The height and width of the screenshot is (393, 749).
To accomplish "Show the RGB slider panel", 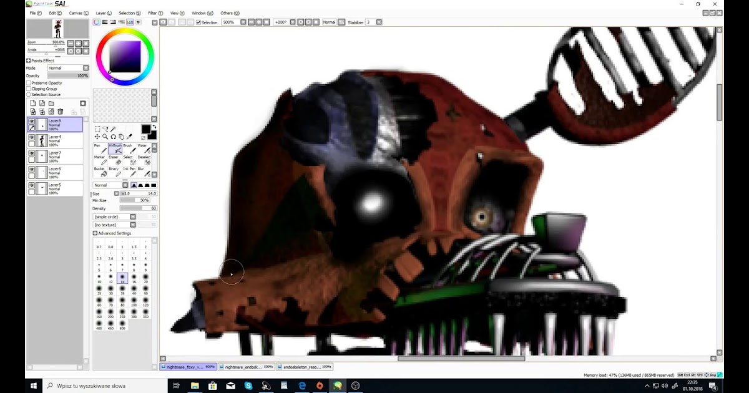I will [105, 22].
